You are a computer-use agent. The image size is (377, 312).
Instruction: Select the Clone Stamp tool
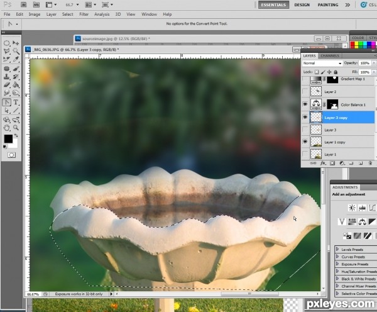click(7, 77)
